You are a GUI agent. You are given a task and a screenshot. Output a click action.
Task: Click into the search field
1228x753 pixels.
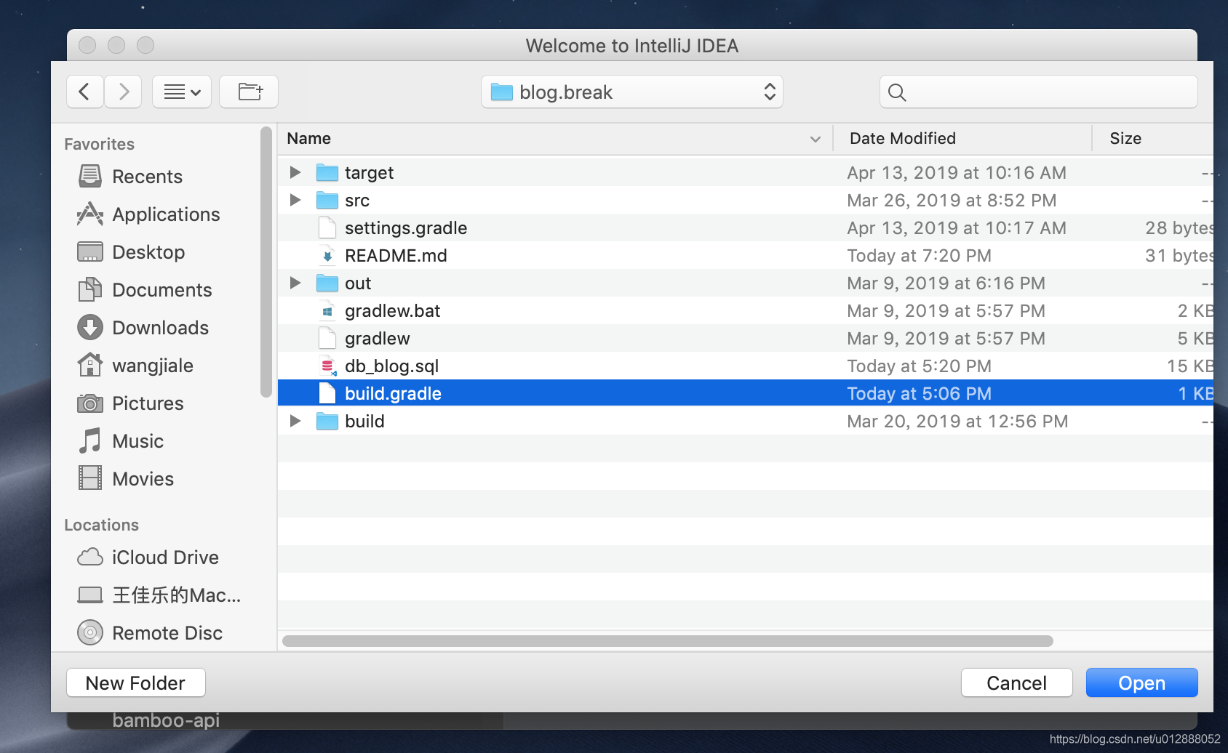[1039, 92]
